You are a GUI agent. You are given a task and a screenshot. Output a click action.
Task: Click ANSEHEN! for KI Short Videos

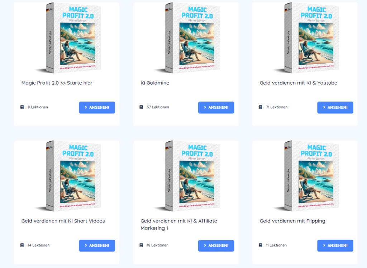click(x=97, y=245)
